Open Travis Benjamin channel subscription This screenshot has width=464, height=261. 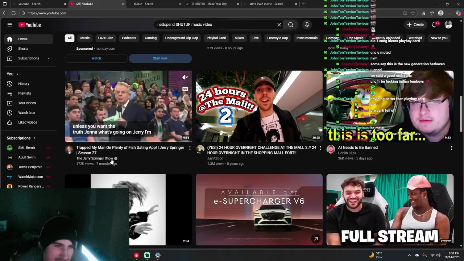(29, 167)
